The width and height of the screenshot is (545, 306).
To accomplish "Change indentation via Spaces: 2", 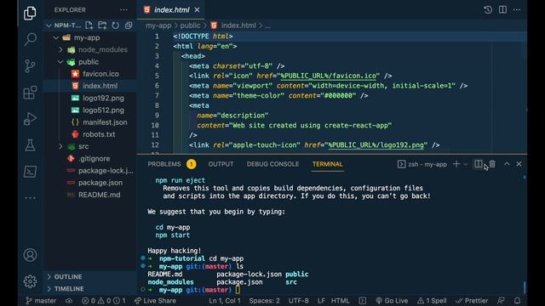I will tap(264, 301).
